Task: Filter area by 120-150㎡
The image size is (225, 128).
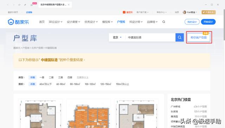Action: point(106,84)
